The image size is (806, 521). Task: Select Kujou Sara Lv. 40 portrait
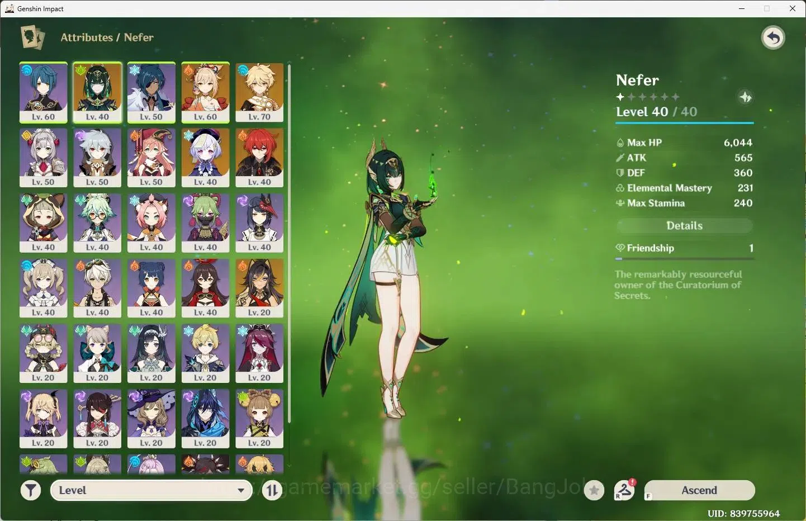259,223
